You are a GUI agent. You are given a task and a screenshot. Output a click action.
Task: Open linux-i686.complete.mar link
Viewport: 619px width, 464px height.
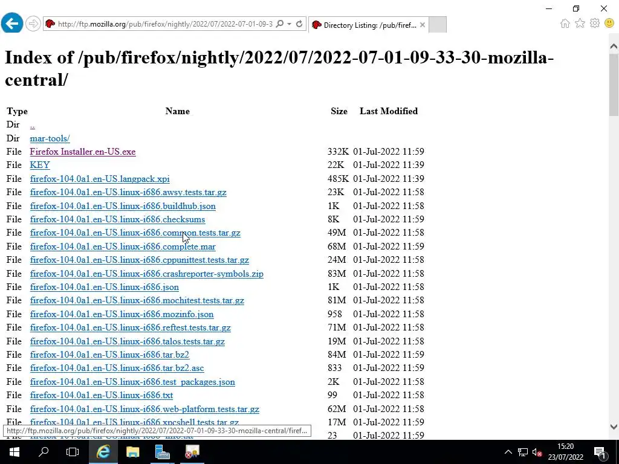point(123,246)
